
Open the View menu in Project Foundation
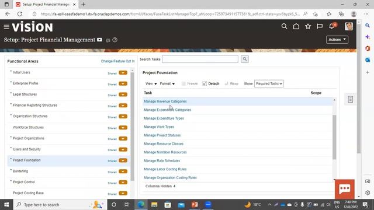coord(151,83)
